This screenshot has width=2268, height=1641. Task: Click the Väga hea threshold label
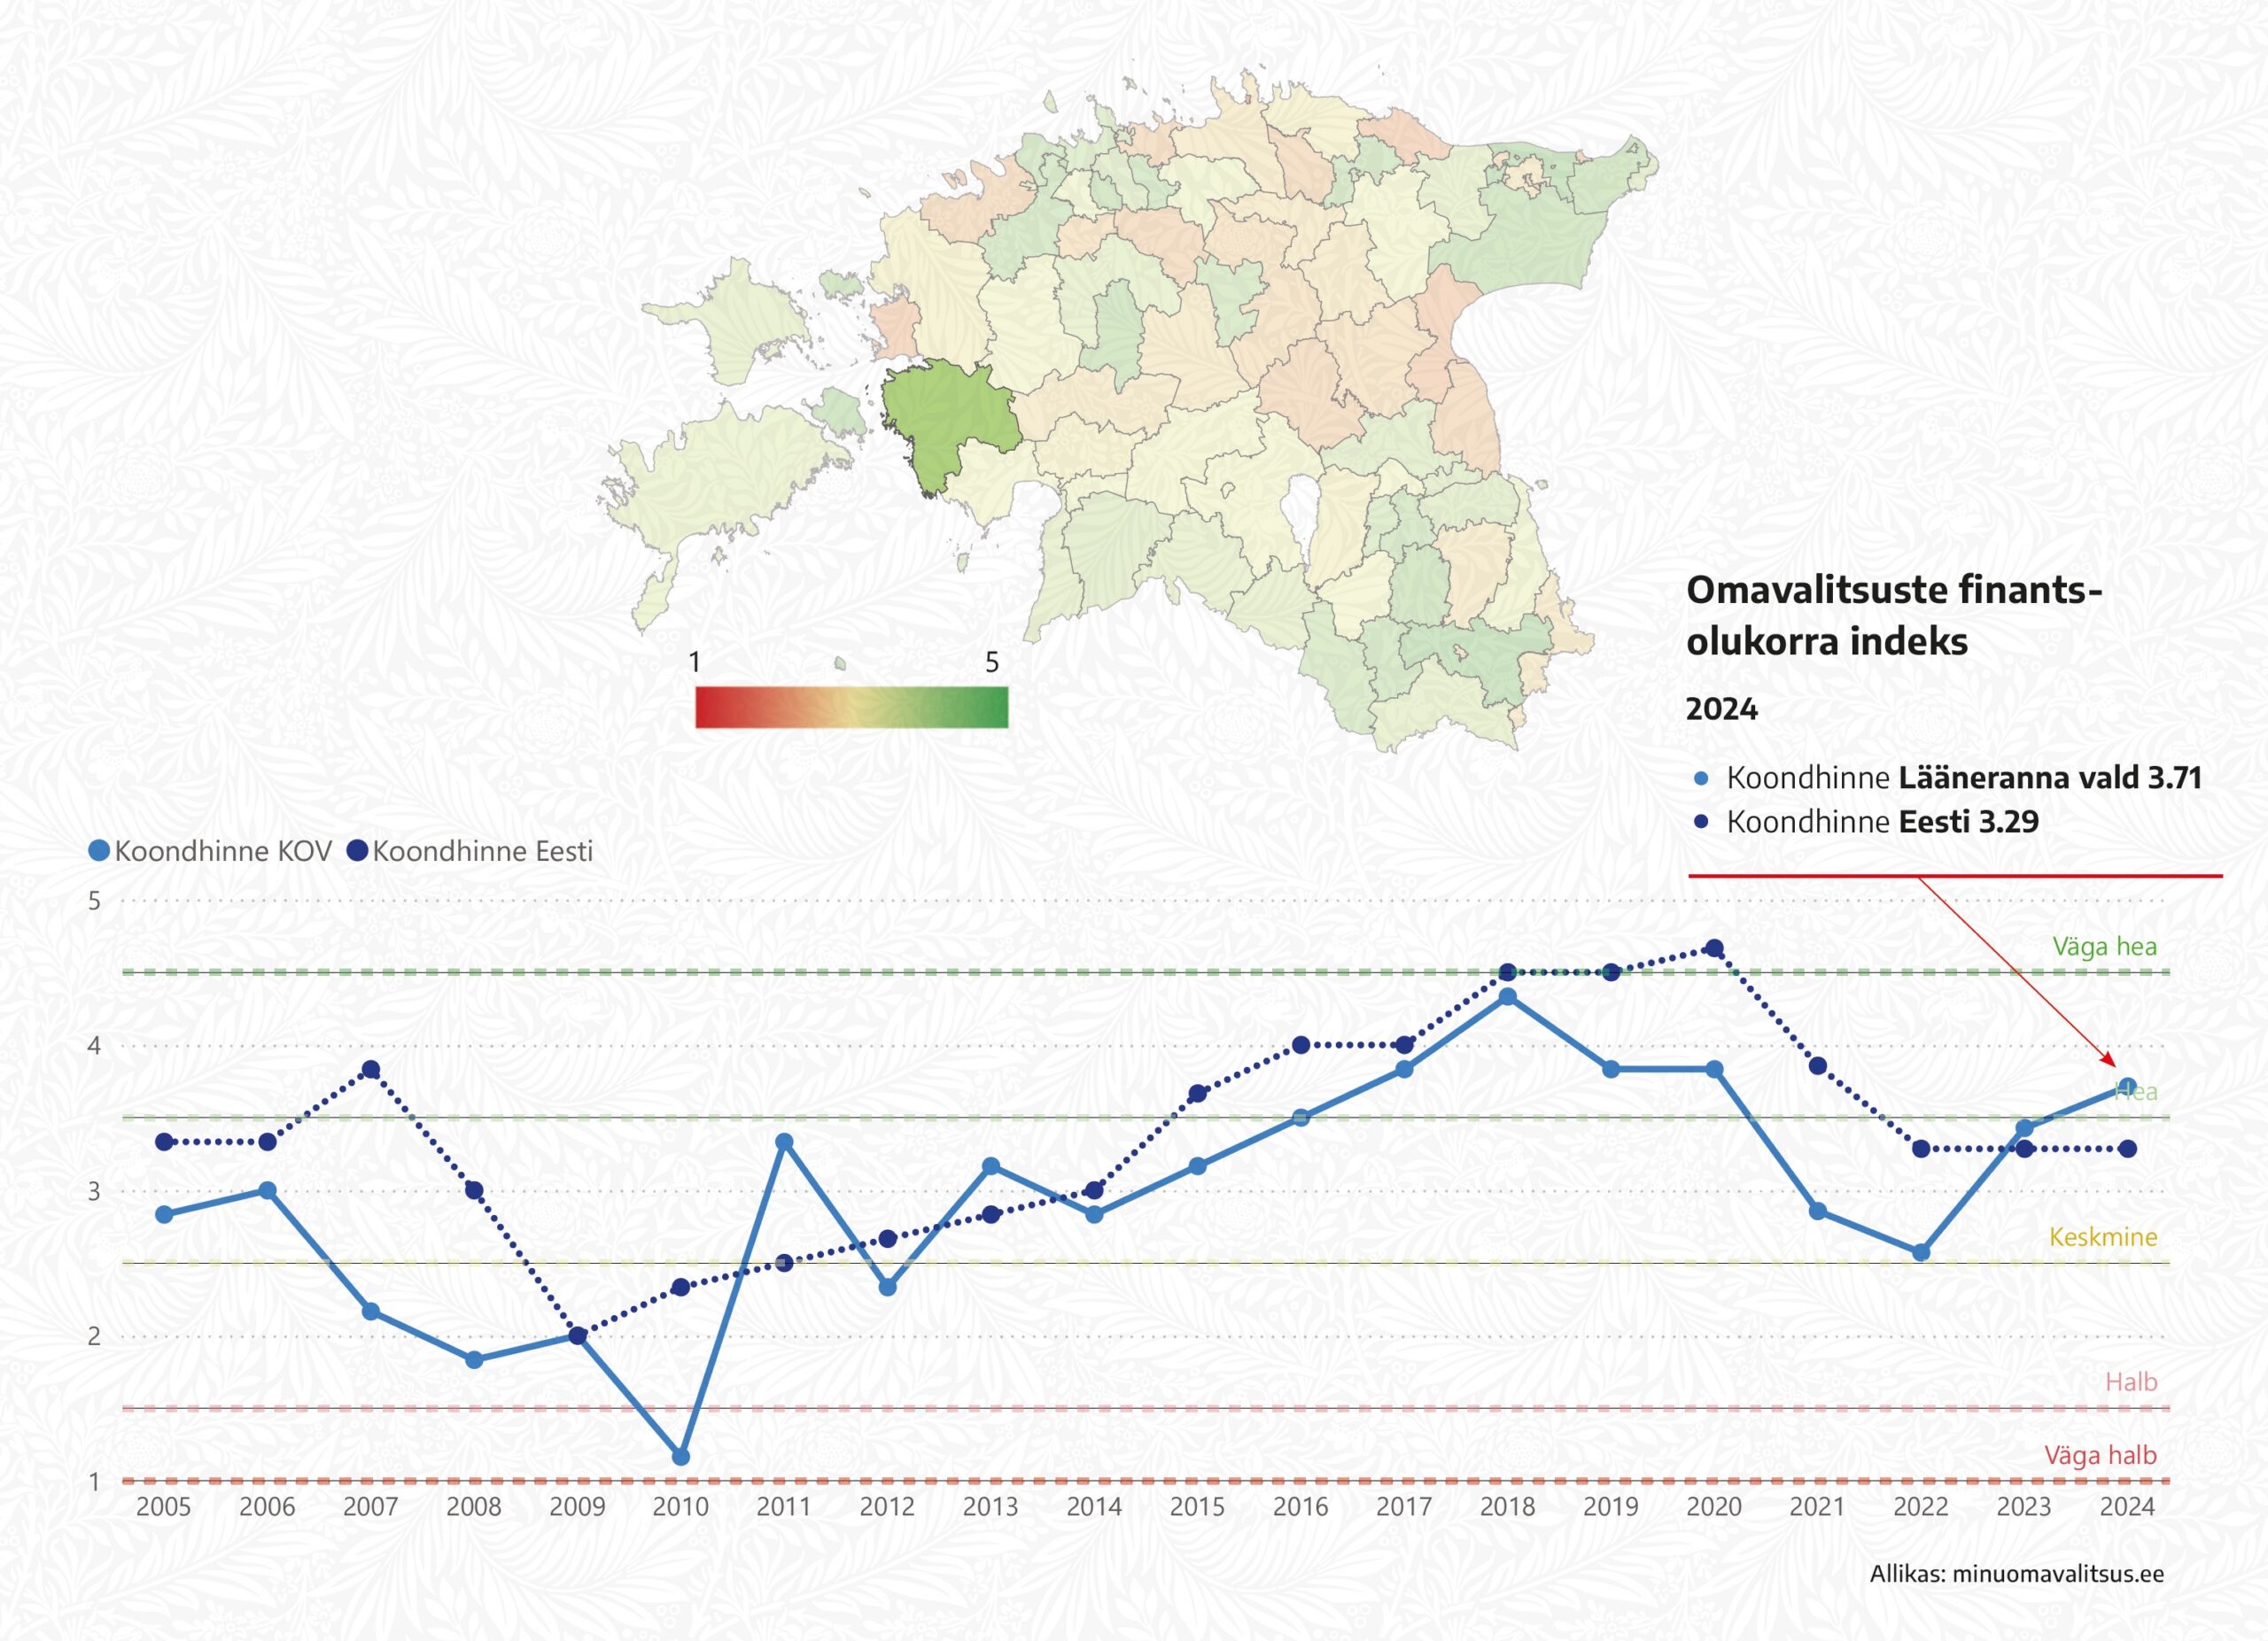coord(2104,947)
